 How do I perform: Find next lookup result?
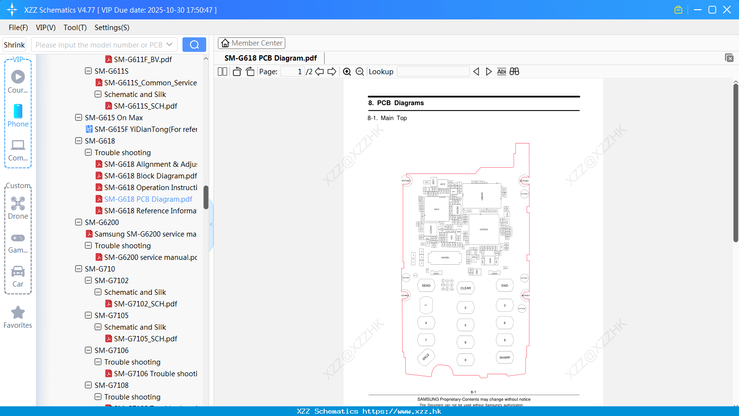coord(489,71)
